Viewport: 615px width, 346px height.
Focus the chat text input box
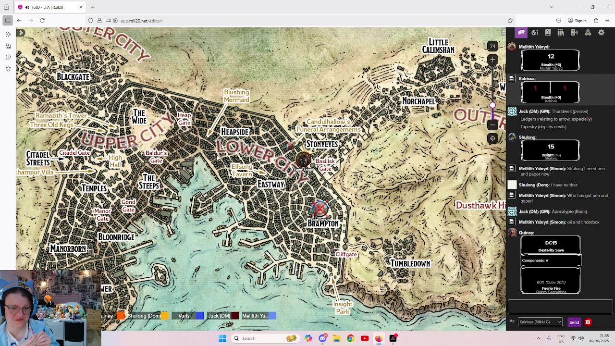560,307
